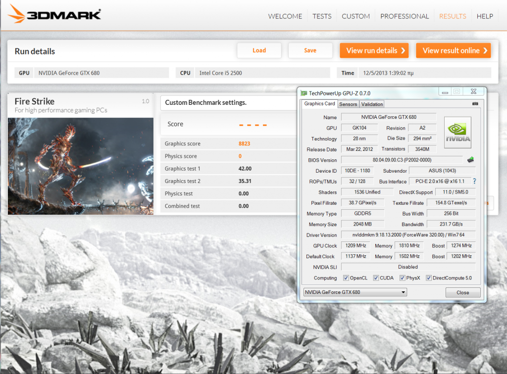Go to the CUSTOM section
The image size is (507, 374).
tap(355, 16)
